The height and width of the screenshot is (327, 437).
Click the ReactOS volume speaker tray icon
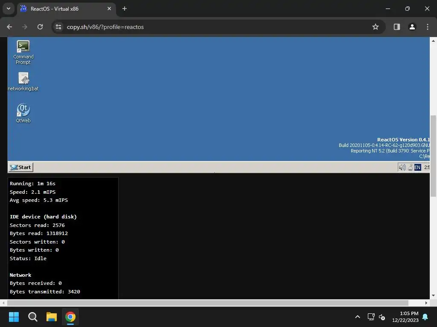tap(402, 167)
